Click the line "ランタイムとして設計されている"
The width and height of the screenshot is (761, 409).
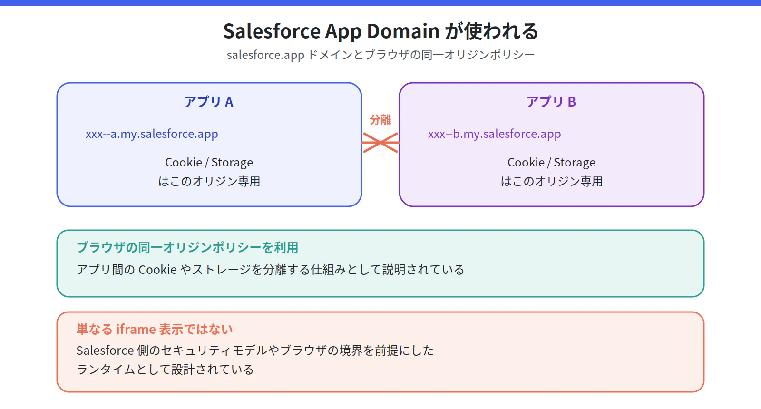coord(165,370)
